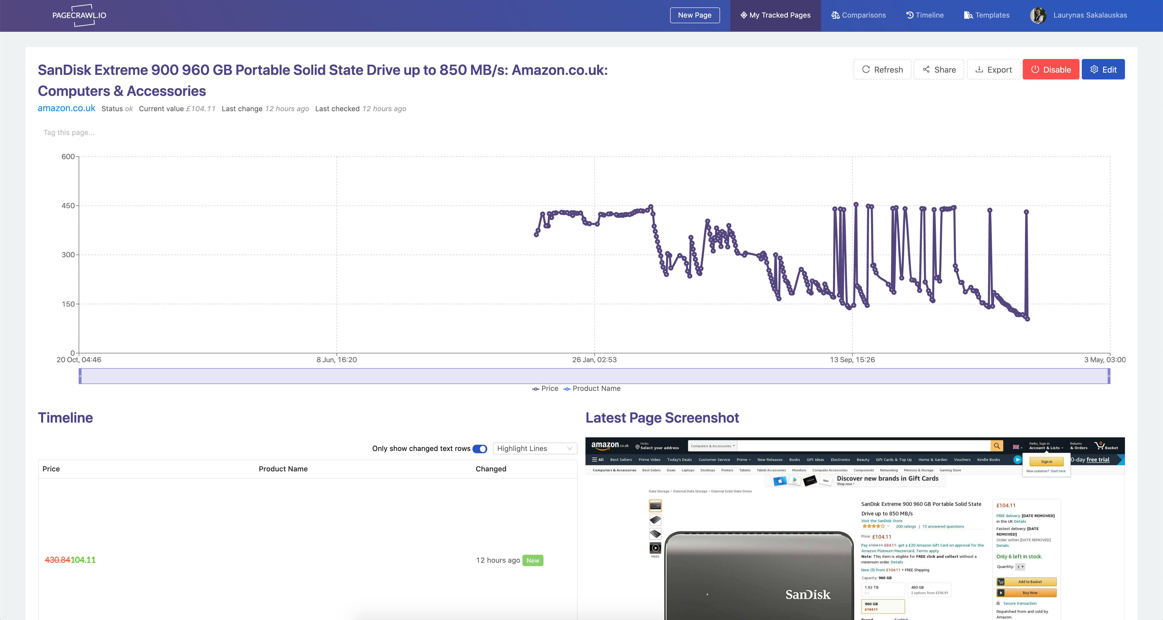Screen dimensions: 1163x620
Task: Click the PageCrawl.io logo
Action: click(x=80, y=15)
